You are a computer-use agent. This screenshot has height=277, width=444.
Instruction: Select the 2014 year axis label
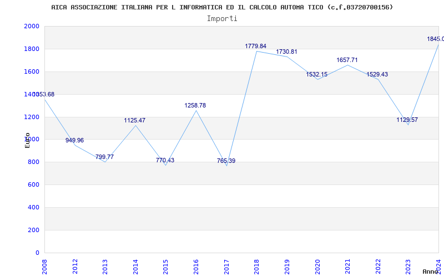click(x=135, y=267)
